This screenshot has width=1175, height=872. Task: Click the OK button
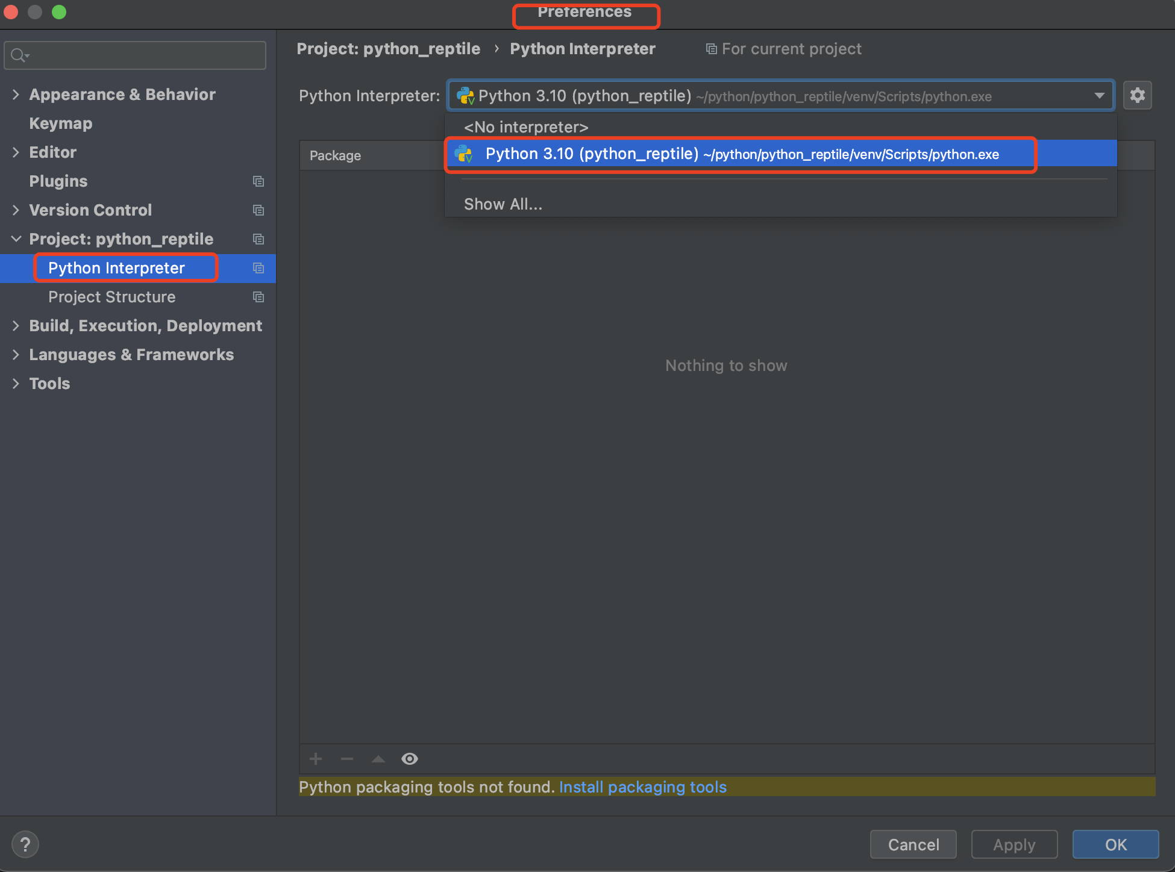(1115, 844)
